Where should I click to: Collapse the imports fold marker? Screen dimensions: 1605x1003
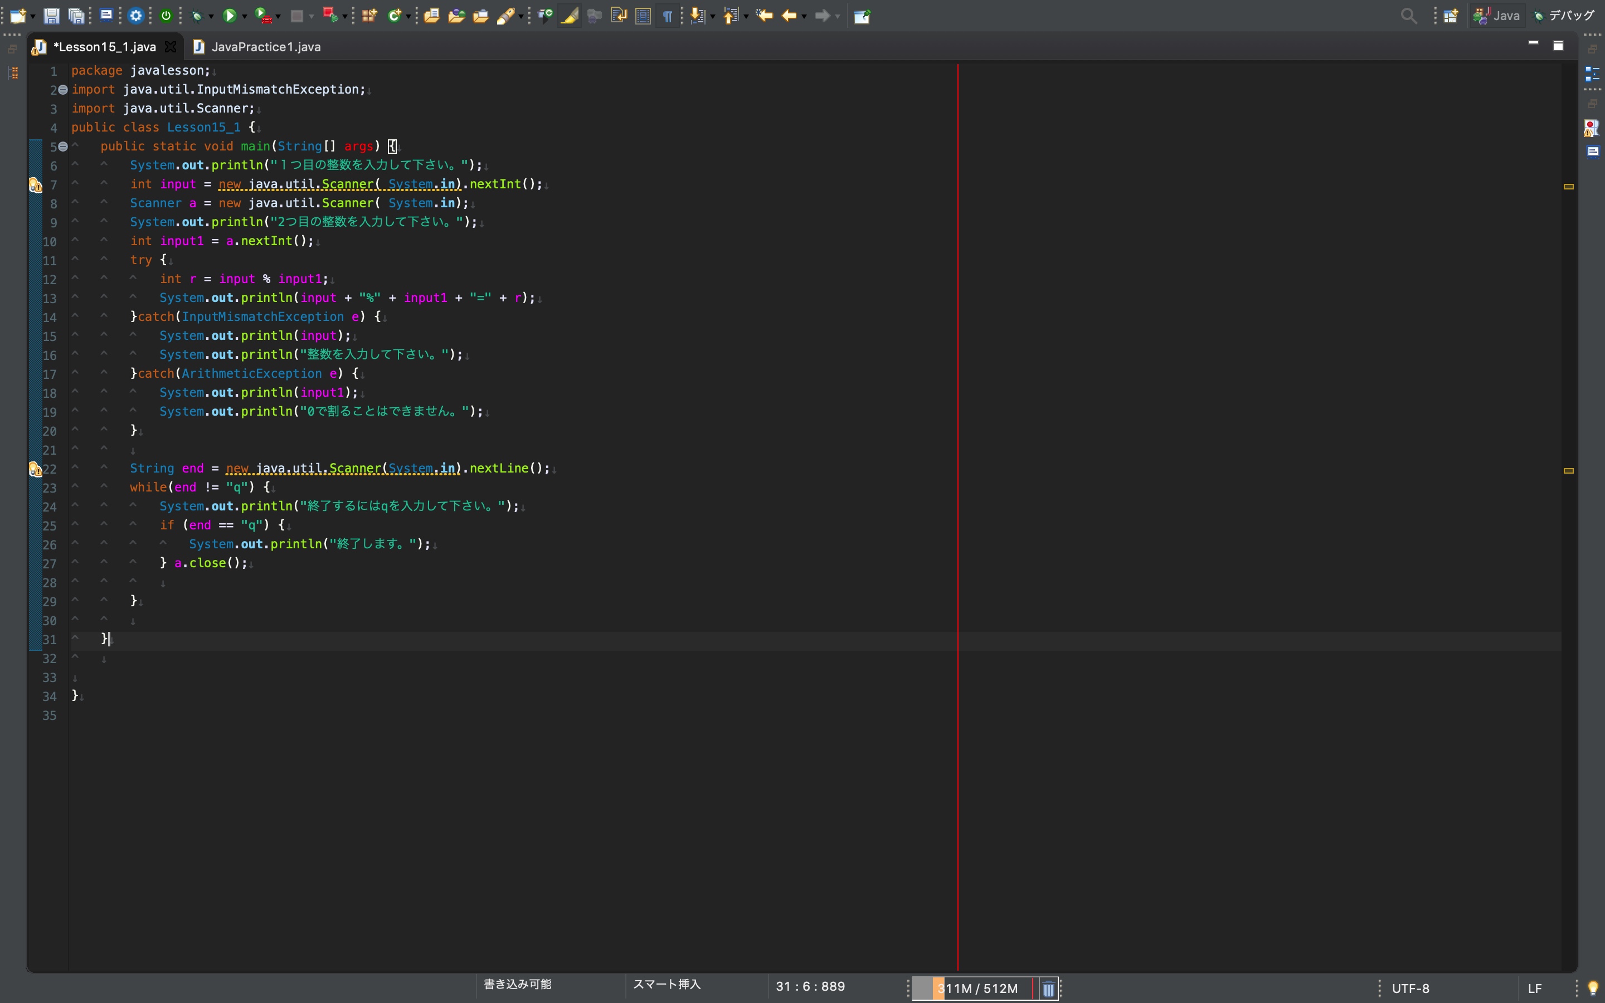63,90
